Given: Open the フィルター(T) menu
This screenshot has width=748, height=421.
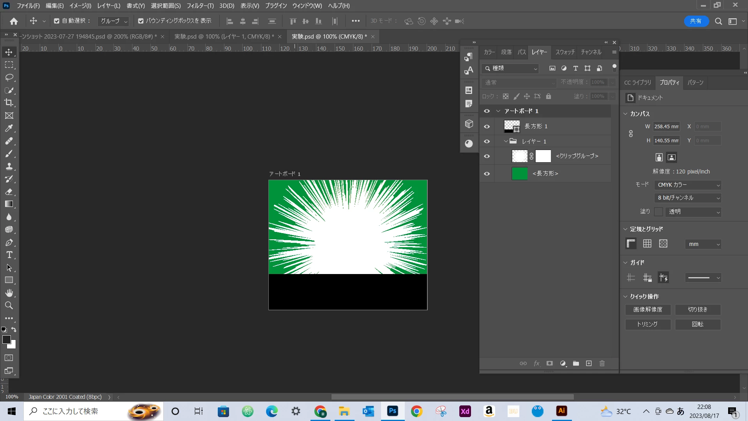Looking at the screenshot, I should (200, 6).
